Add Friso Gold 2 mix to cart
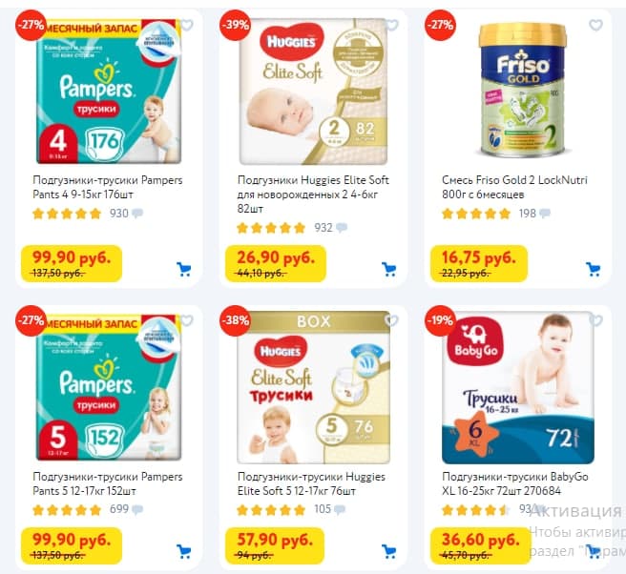Screen dimensions: 626x574 click(x=594, y=269)
